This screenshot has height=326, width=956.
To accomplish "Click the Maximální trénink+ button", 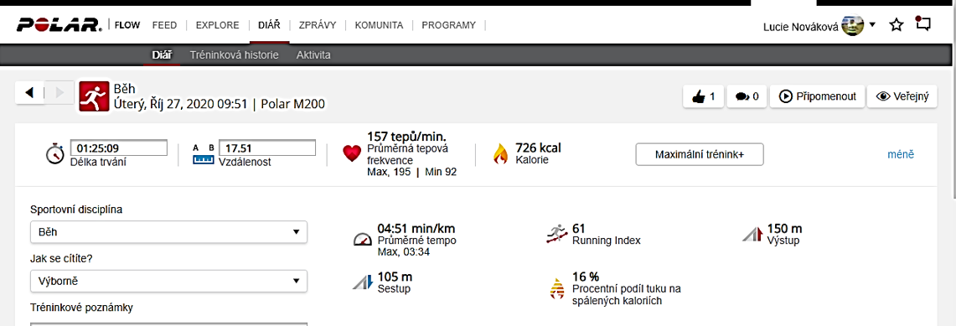I will pyautogui.click(x=700, y=154).
